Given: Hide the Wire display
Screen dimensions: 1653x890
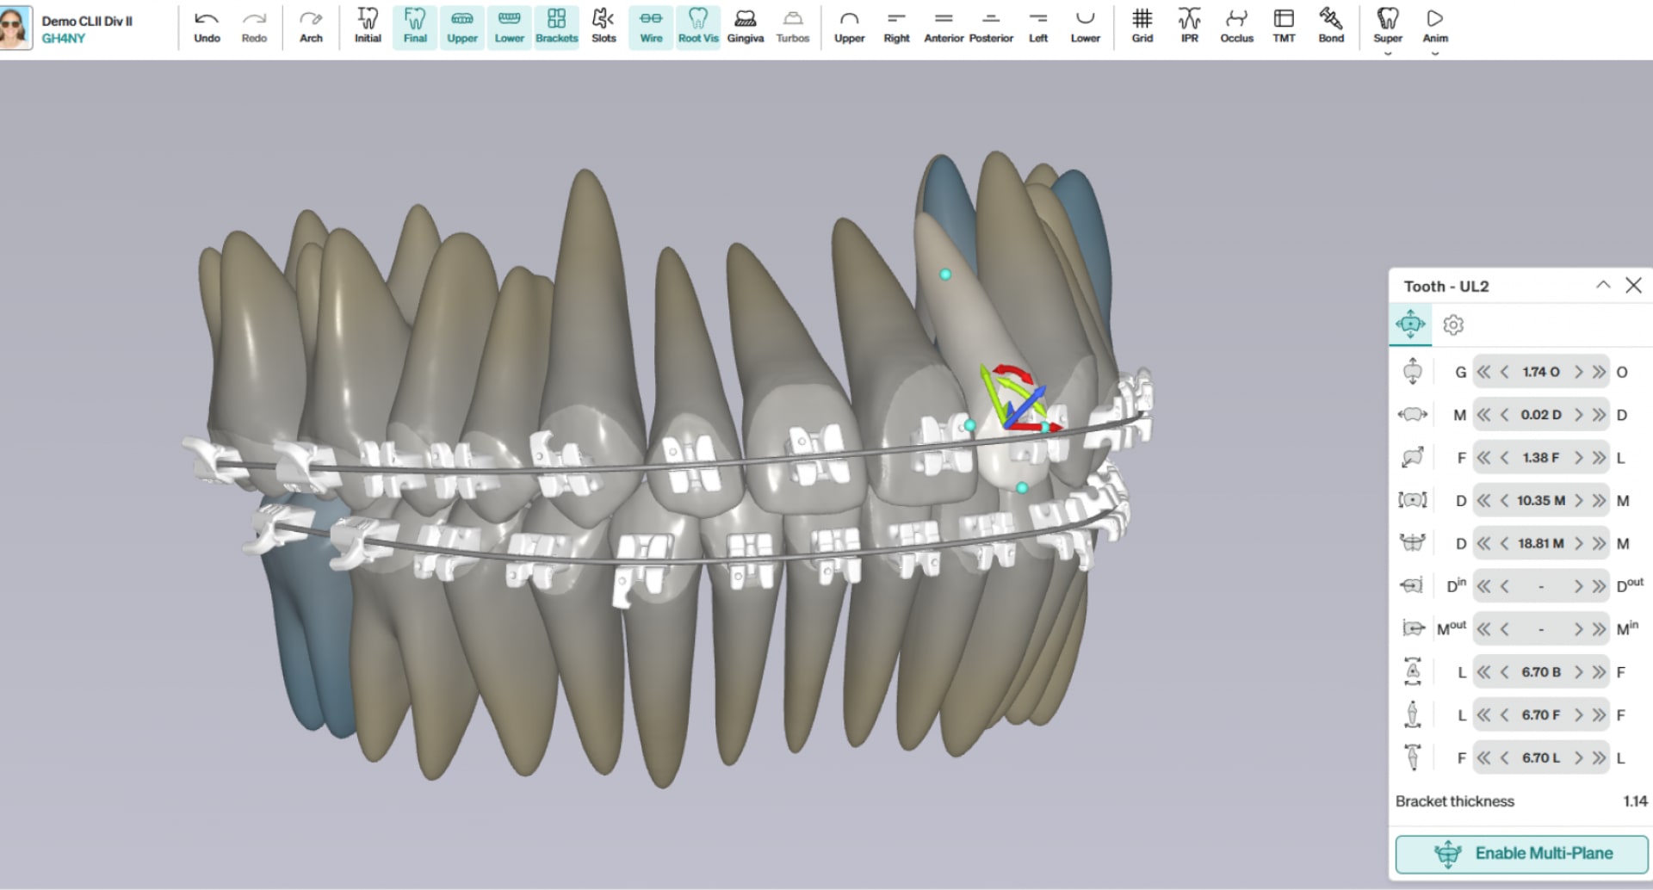Looking at the screenshot, I should tap(651, 26).
